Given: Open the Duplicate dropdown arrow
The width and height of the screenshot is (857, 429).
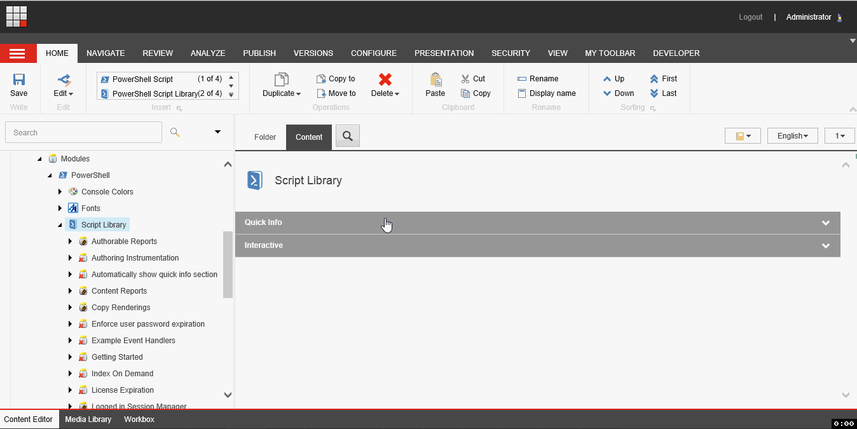Looking at the screenshot, I should coord(299,94).
